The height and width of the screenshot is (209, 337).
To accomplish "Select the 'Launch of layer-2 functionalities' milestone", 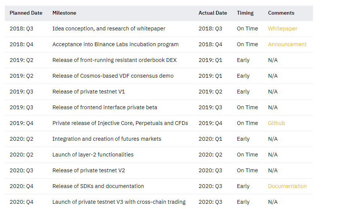I will coord(93,155).
